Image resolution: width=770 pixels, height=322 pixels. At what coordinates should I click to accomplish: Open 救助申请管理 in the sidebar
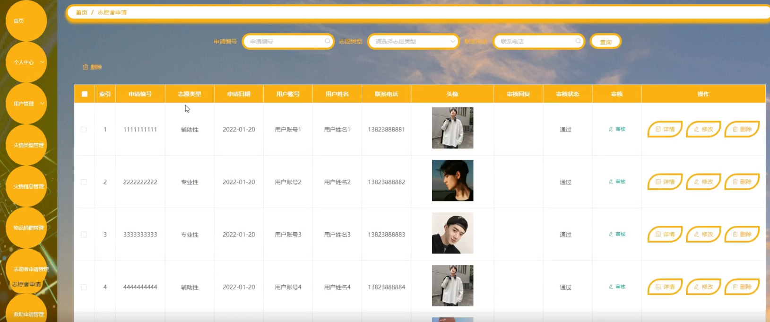coord(26,312)
